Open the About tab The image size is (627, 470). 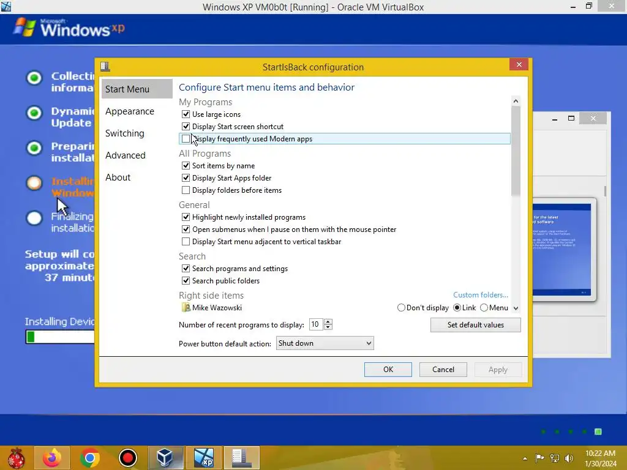tap(118, 177)
